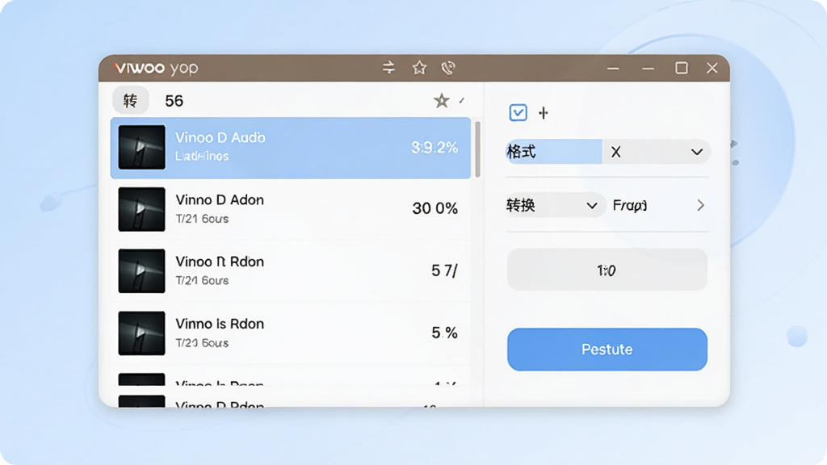Click the star icon beside 56
This screenshot has height=465, width=827.
tap(442, 100)
